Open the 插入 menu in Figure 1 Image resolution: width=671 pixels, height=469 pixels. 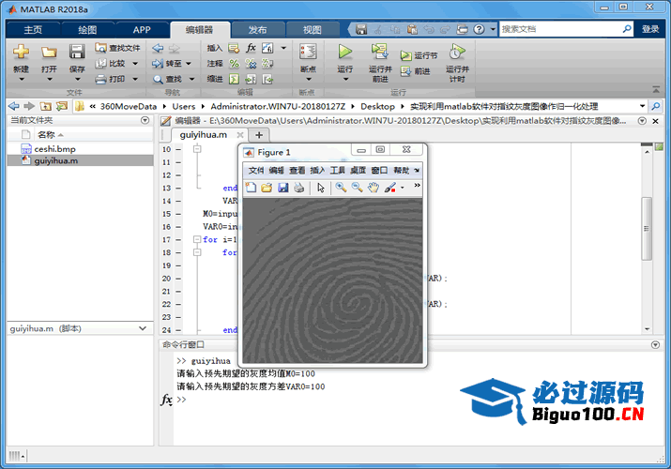(x=317, y=171)
